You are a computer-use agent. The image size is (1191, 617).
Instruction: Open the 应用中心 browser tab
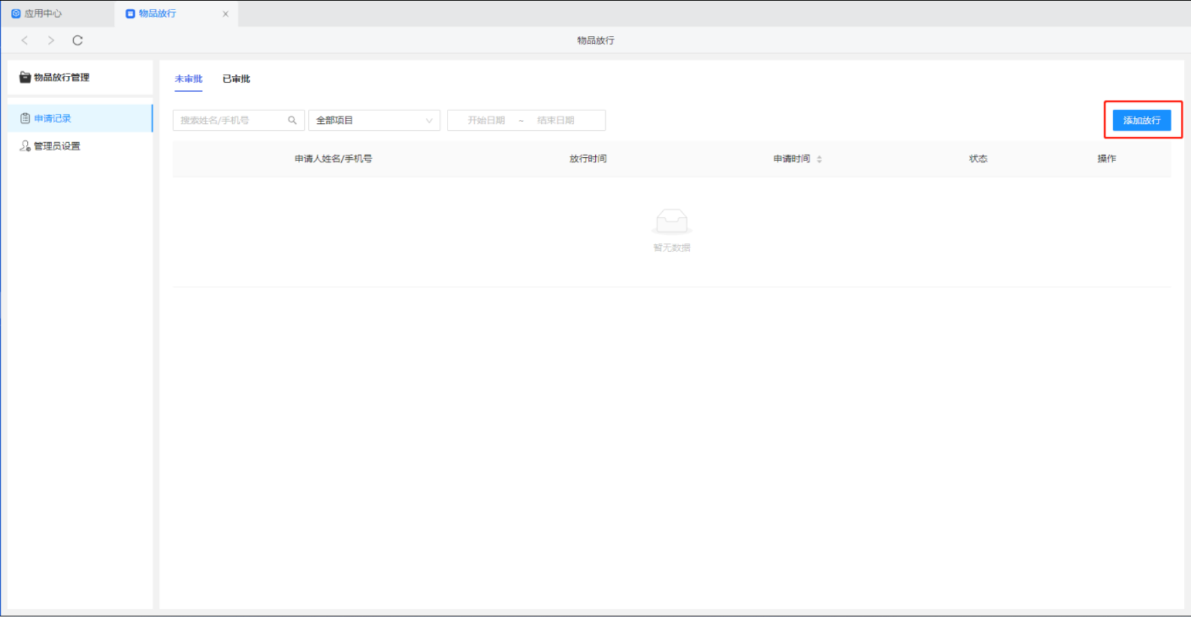pos(43,14)
